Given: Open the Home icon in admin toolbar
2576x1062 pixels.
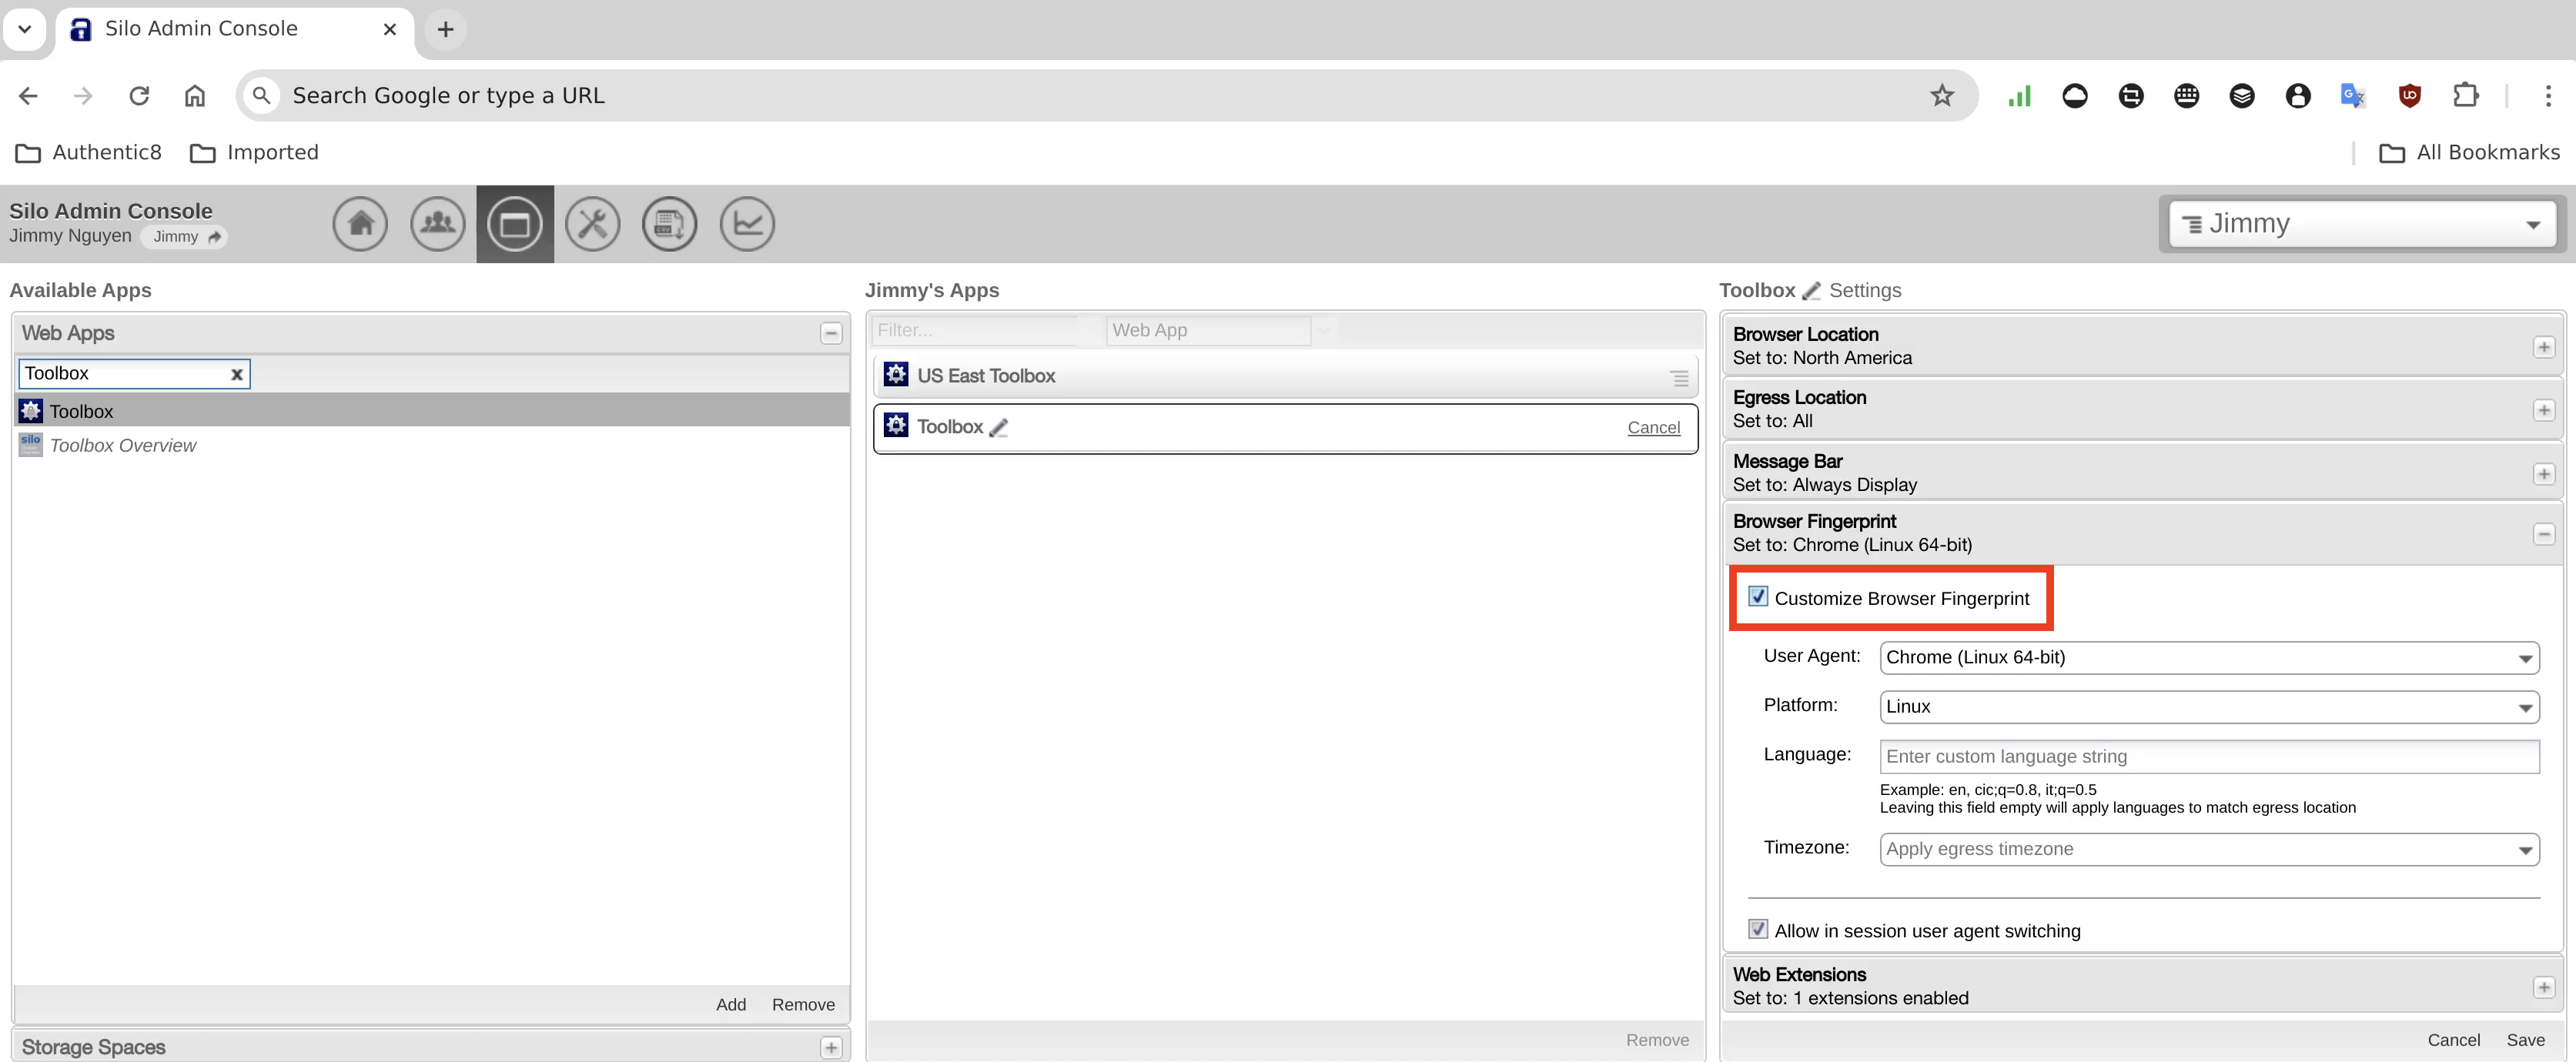Looking at the screenshot, I should [x=360, y=224].
